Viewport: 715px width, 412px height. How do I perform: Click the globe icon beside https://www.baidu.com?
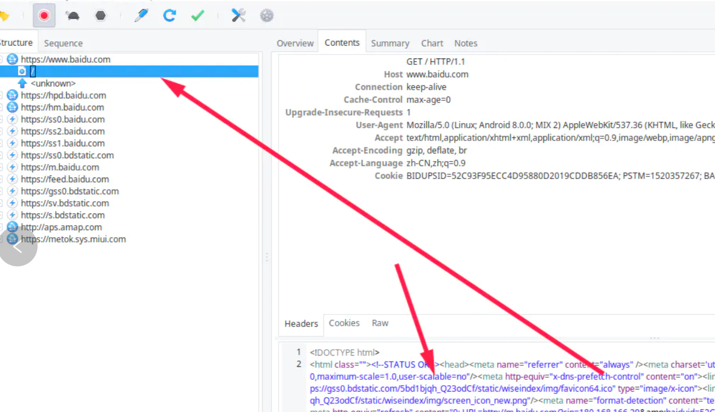point(12,60)
